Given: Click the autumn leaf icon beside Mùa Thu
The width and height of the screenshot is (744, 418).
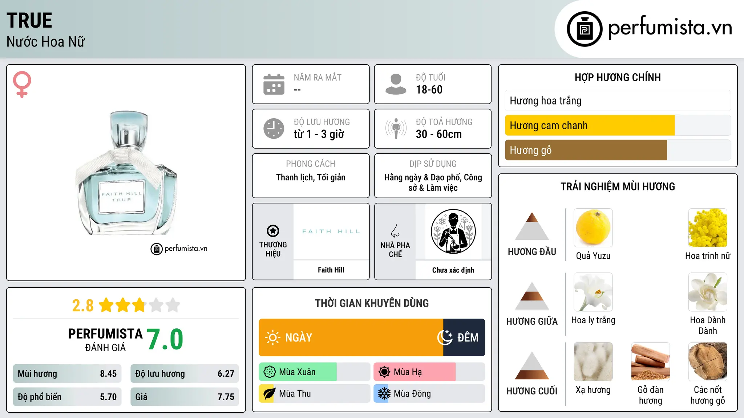Looking at the screenshot, I should [270, 394].
